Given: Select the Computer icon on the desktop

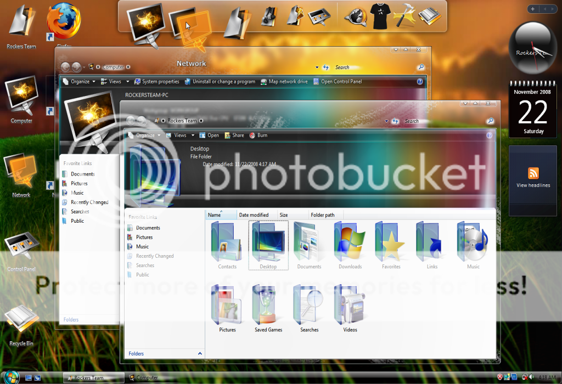Looking at the screenshot, I should pos(21,99).
